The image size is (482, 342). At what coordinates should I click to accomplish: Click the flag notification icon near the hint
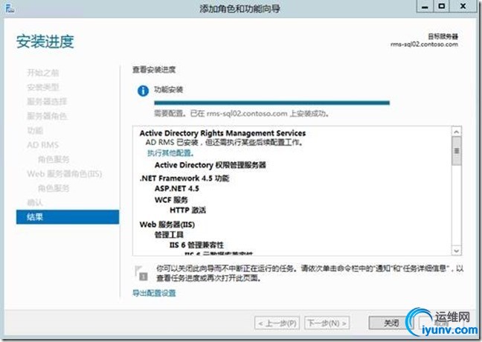141,273
